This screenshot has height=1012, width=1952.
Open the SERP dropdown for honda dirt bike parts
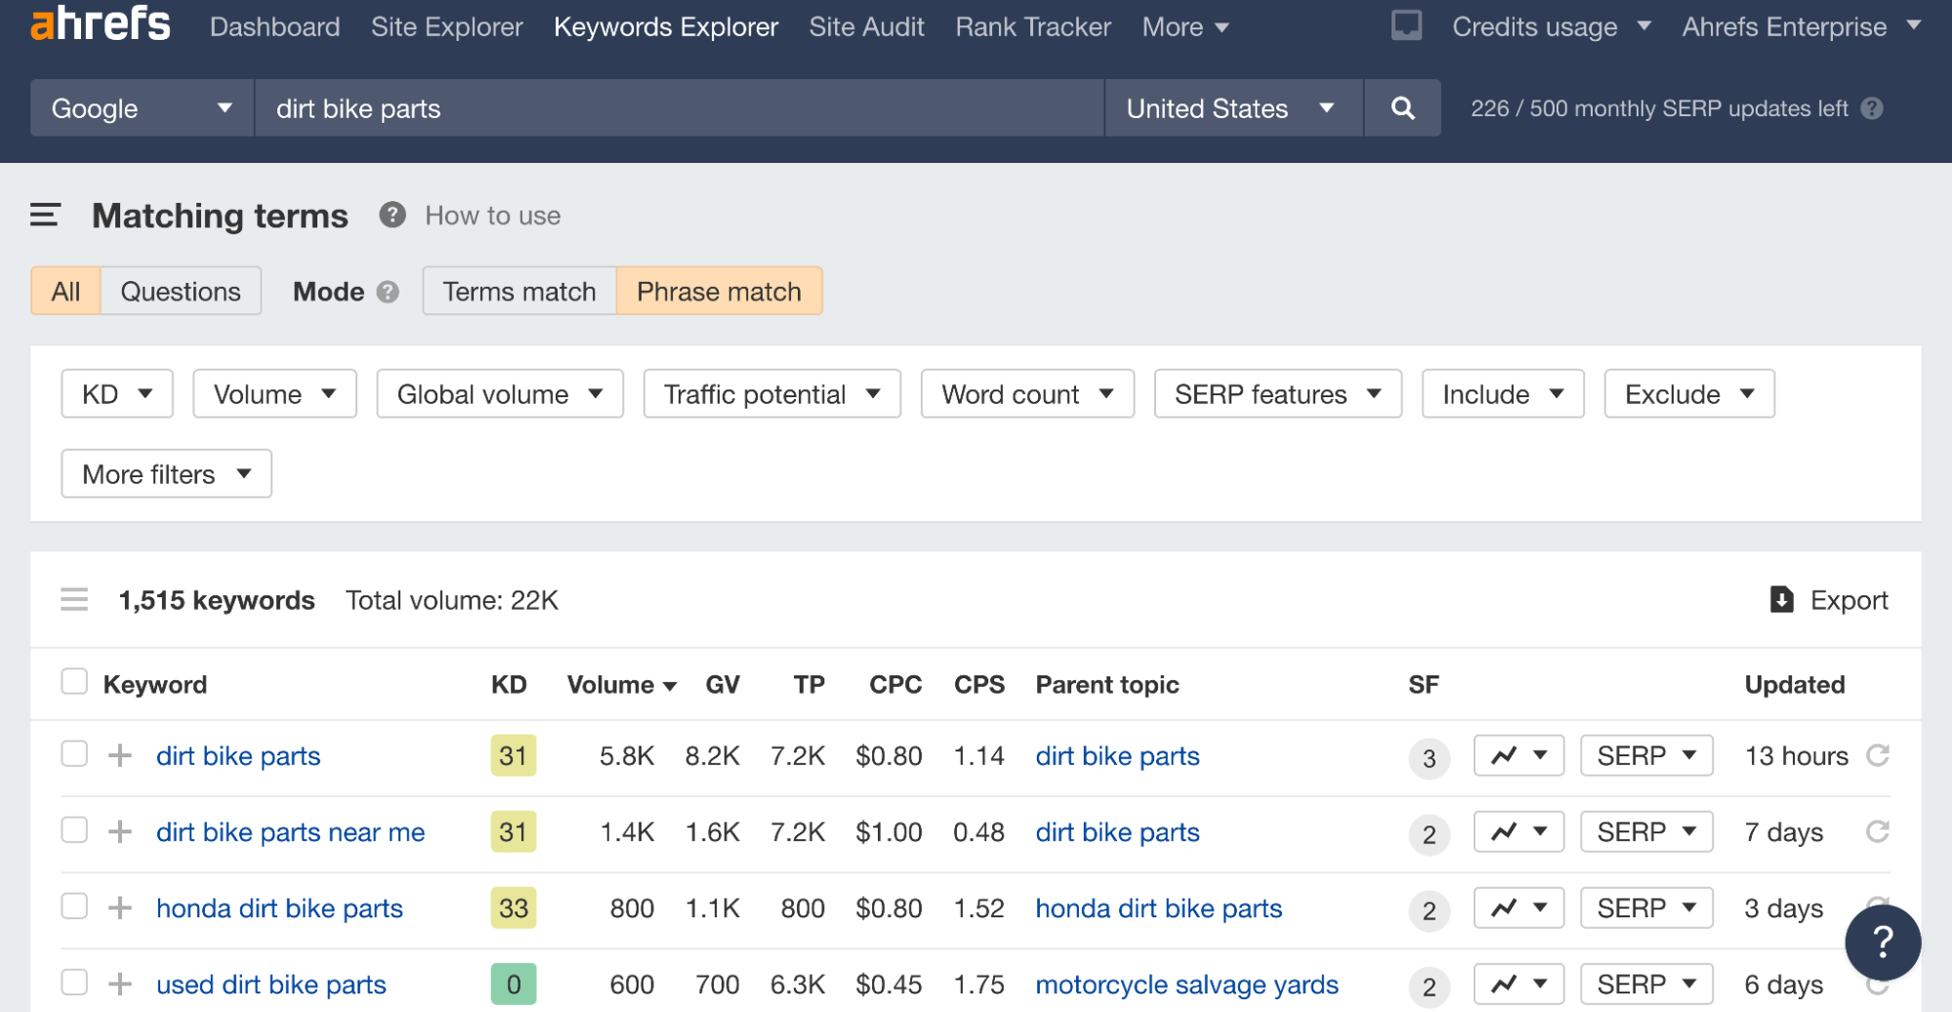click(1645, 908)
